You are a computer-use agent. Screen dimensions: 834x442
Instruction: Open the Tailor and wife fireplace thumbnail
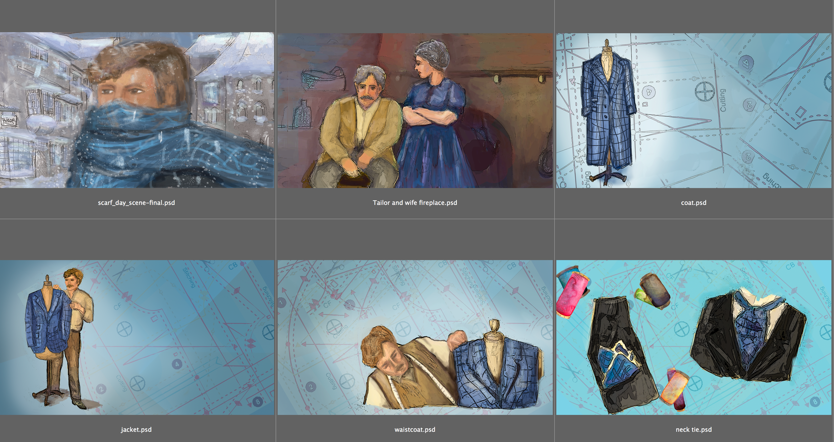click(415, 110)
